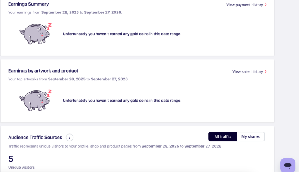Show info about Audience Traffic Sources
Image resolution: width=299 pixels, height=172 pixels.
[x=70, y=138]
